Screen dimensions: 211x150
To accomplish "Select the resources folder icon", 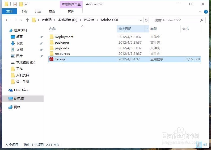I will 52,54.
